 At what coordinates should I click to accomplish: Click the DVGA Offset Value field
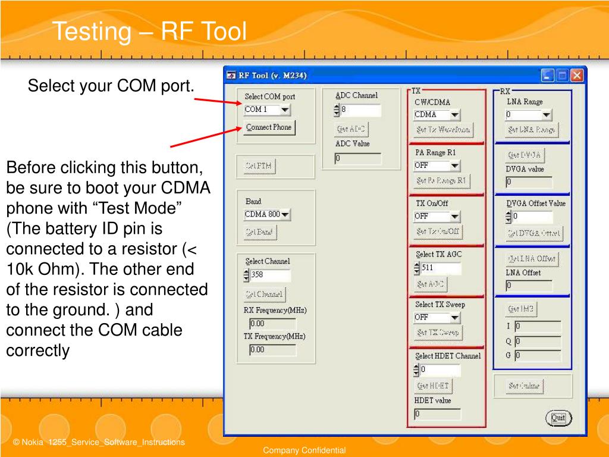point(532,217)
